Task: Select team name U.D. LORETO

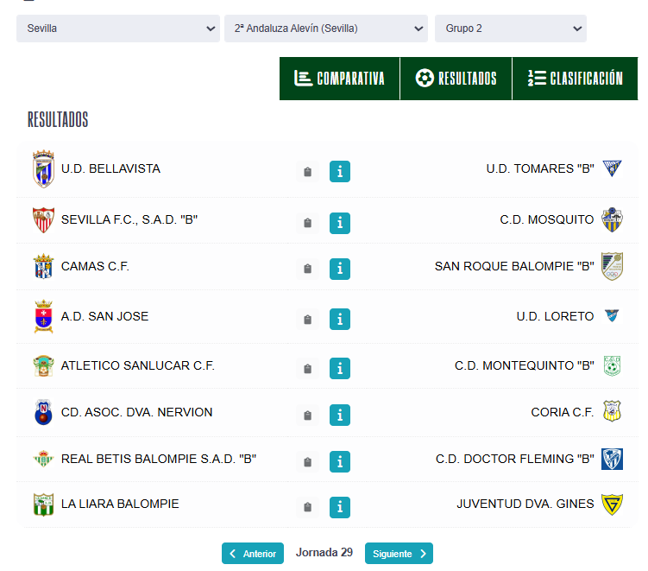Action: [555, 316]
